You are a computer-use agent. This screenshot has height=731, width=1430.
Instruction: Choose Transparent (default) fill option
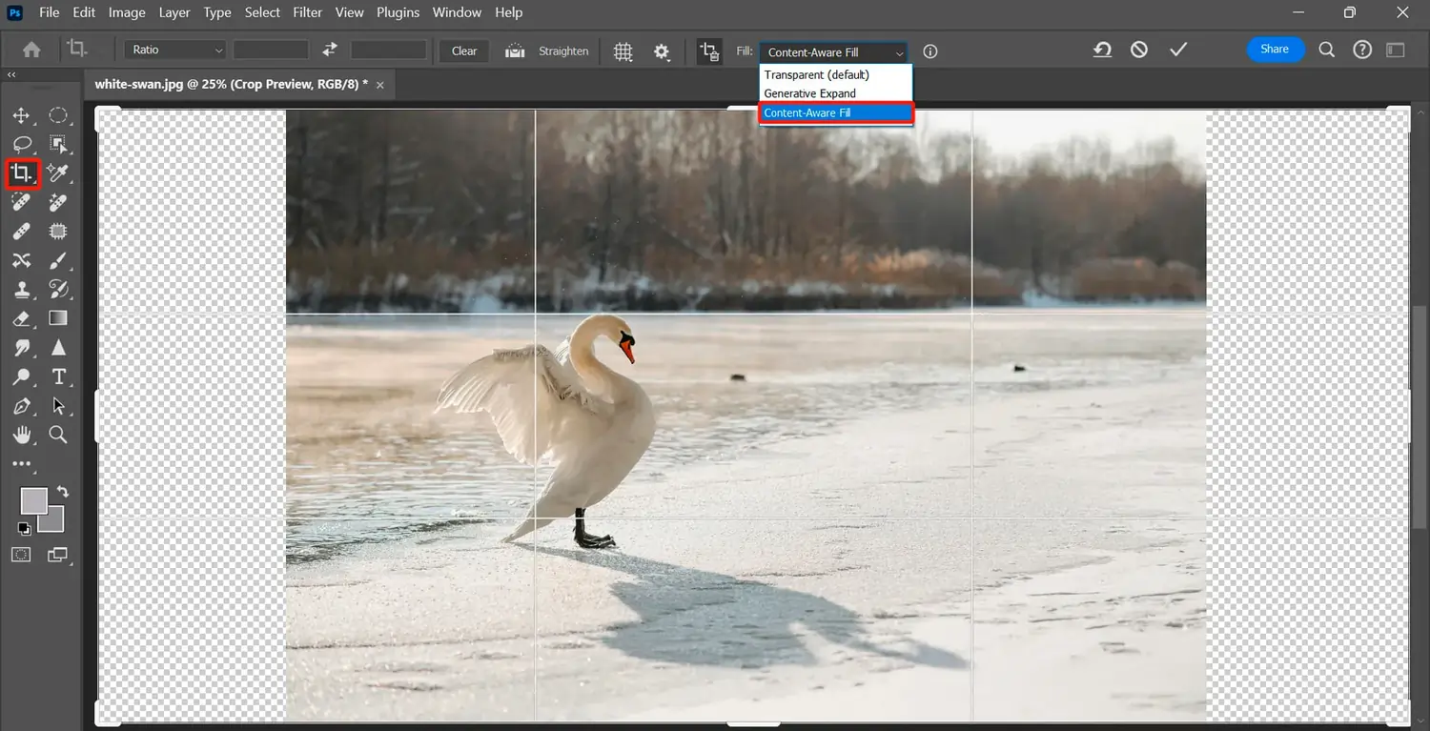pos(836,74)
